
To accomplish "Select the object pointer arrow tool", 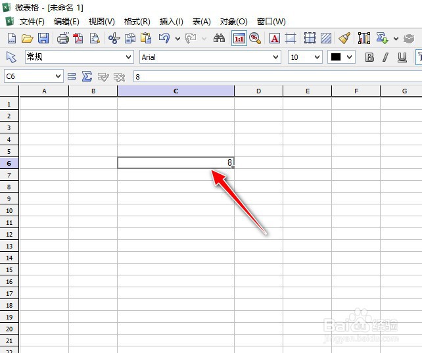I will pyautogui.click(x=11, y=57).
